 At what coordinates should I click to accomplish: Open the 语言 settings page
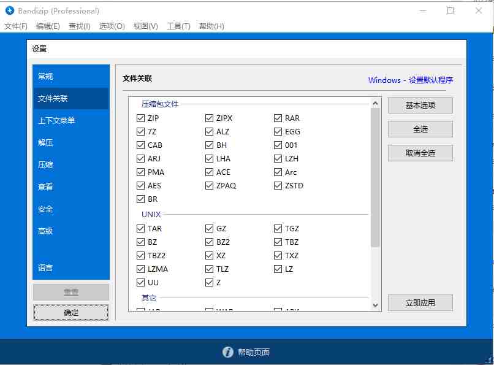(x=45, y=267)
